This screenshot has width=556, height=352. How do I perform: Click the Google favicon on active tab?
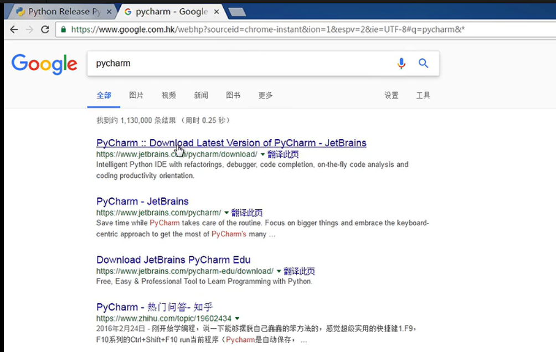coord(128,12)
